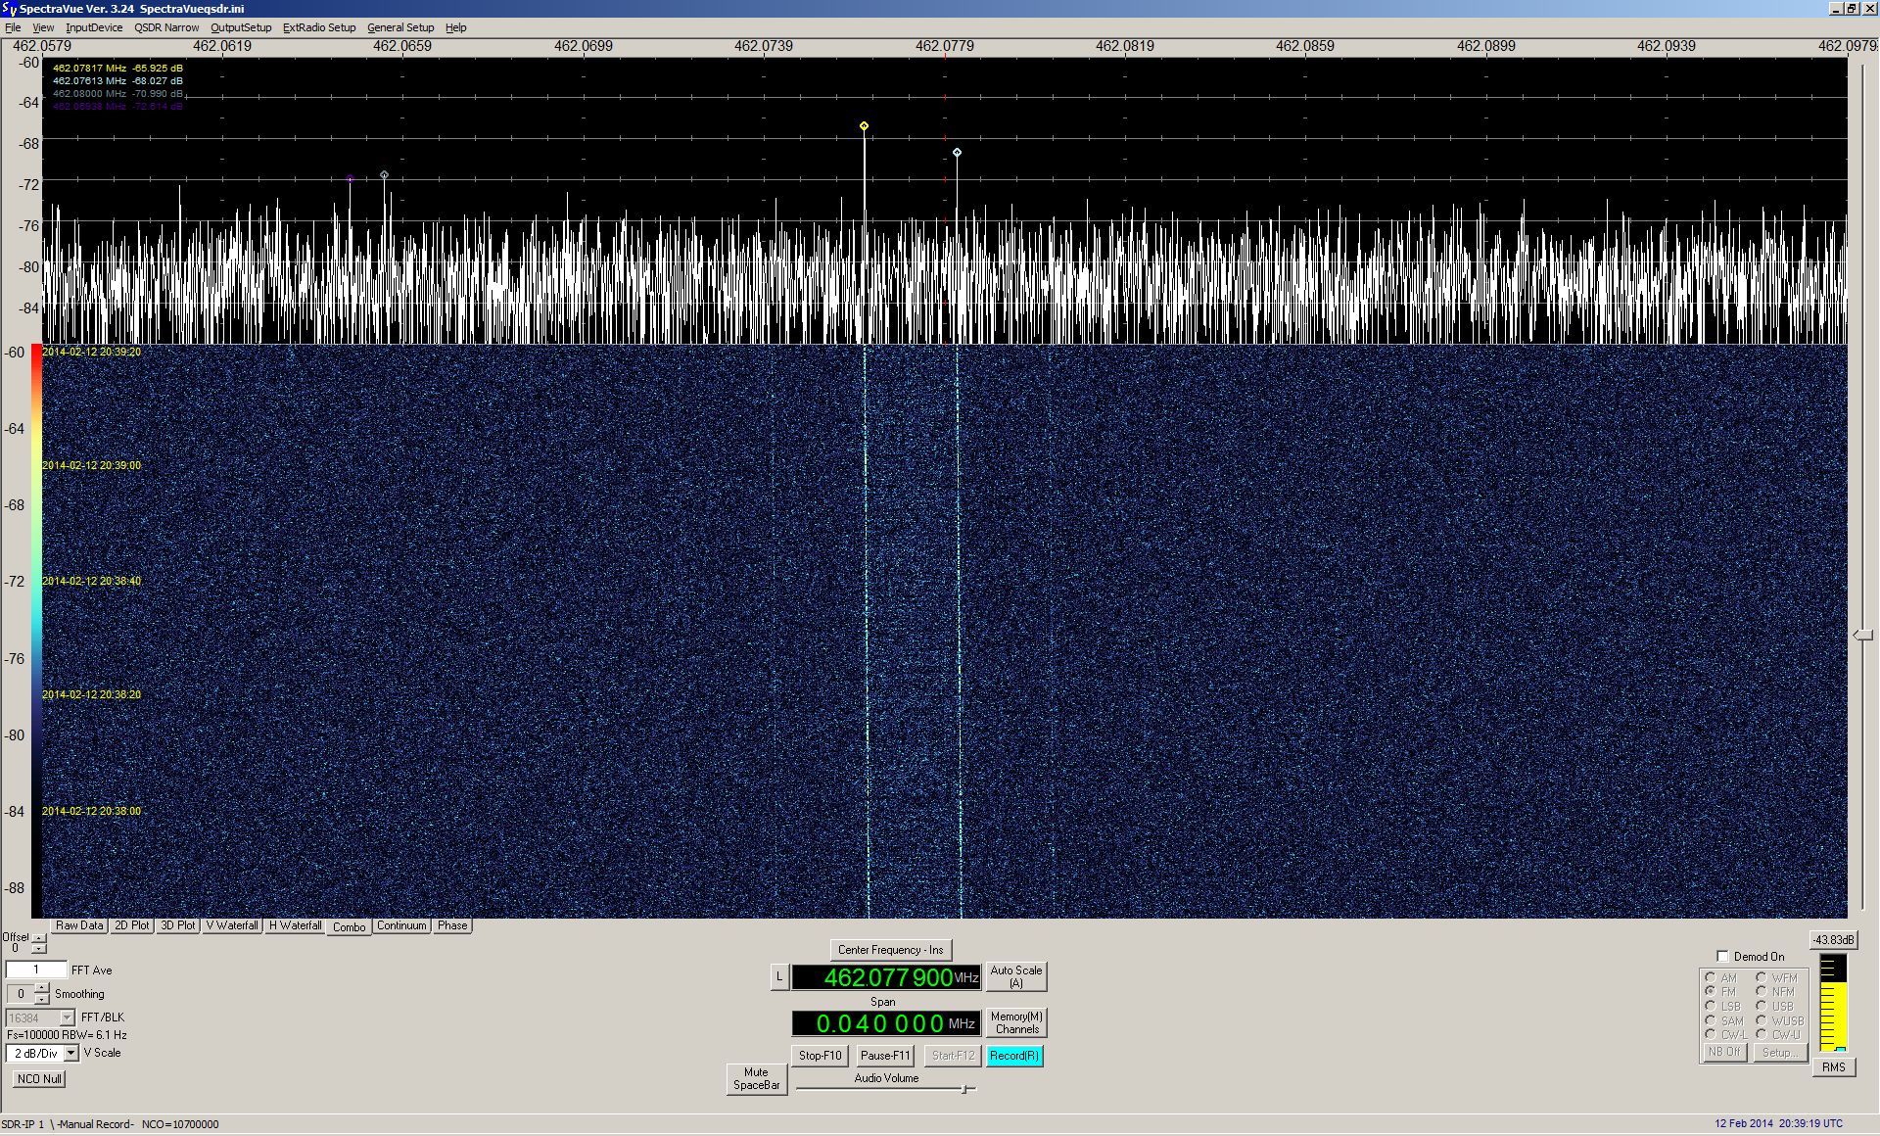Switch to the V Waterfall tab
Viewport: 1880px width, 1136px height.
(x=232, y=925)
